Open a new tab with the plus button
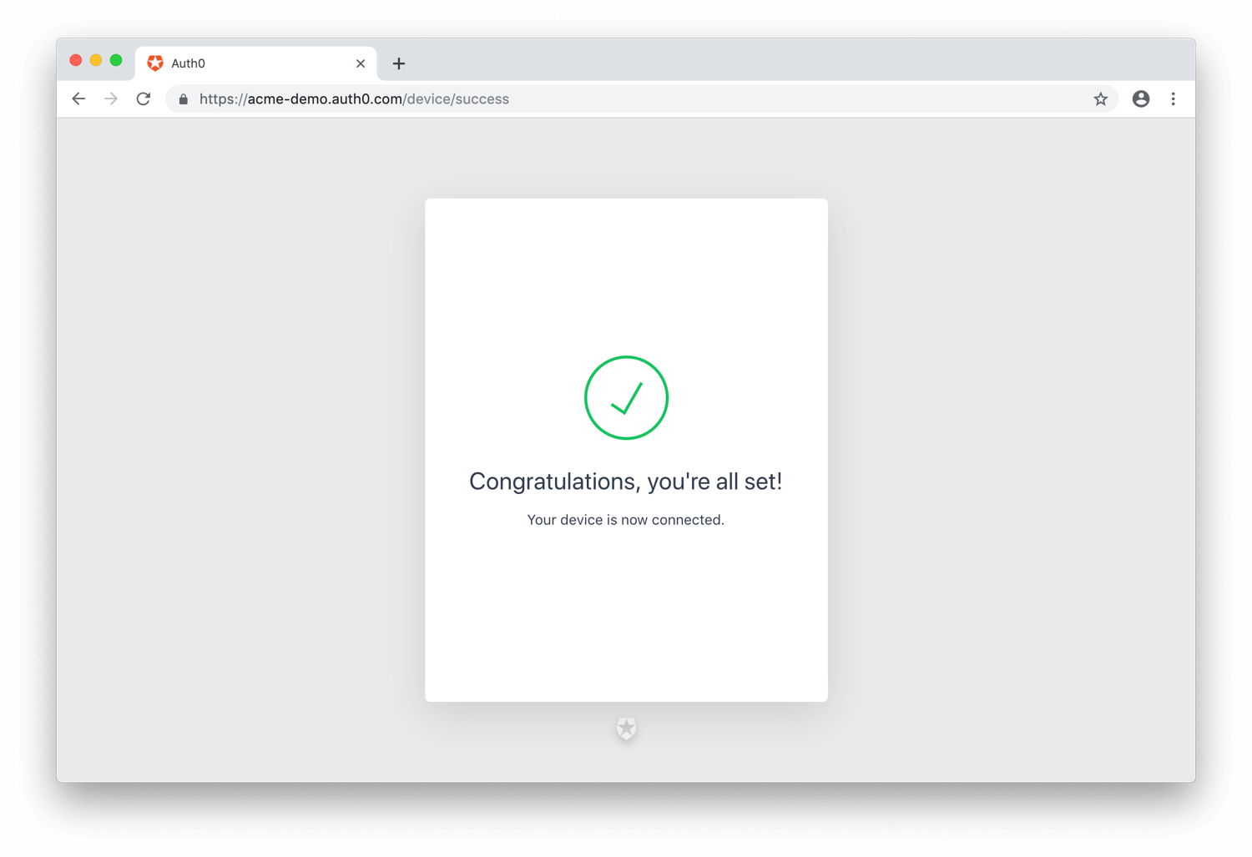Viewport: 1252px width, 857px height. [399, 63]
